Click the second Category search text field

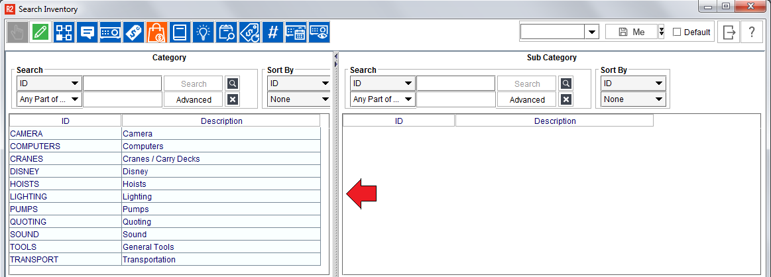coord(123,99)
